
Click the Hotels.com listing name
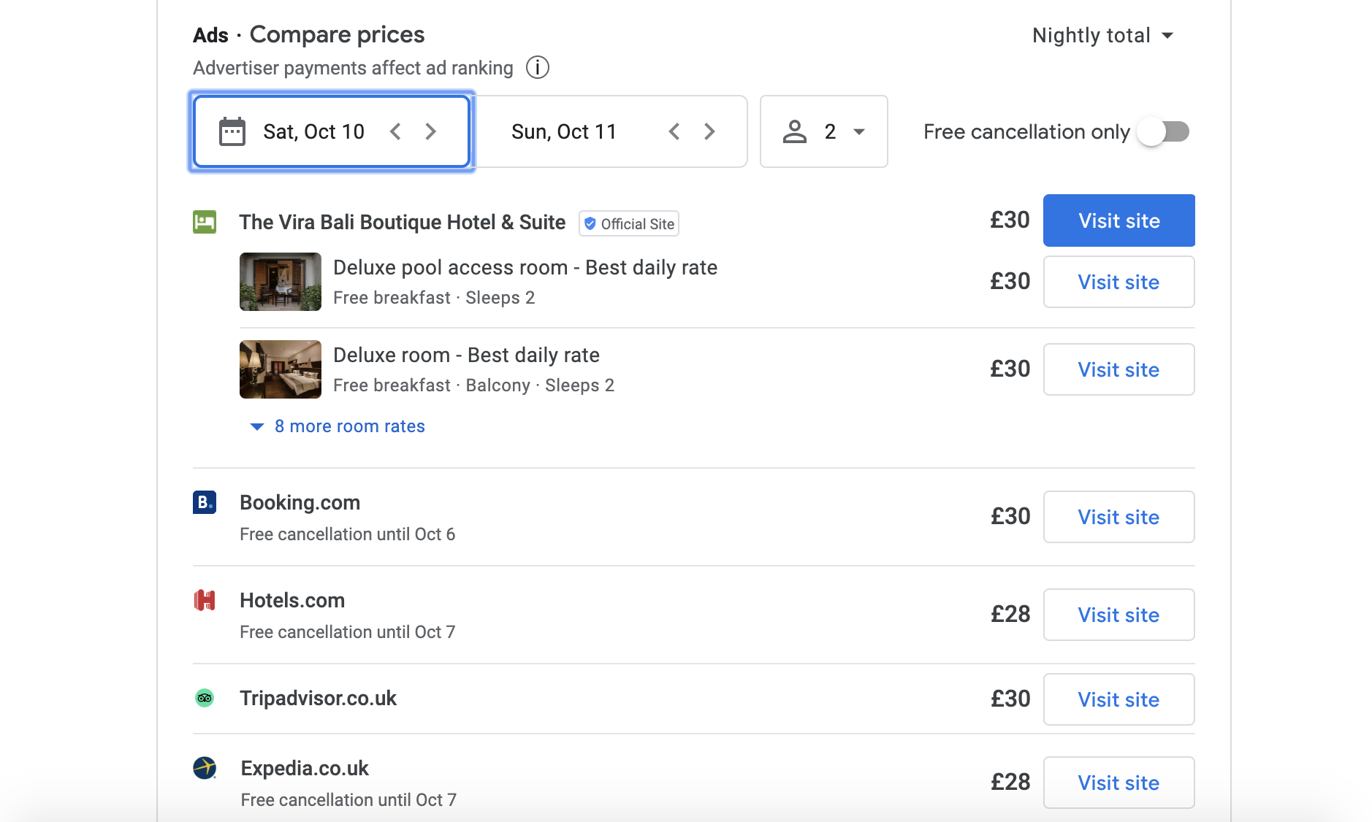[x=292, y=600]
